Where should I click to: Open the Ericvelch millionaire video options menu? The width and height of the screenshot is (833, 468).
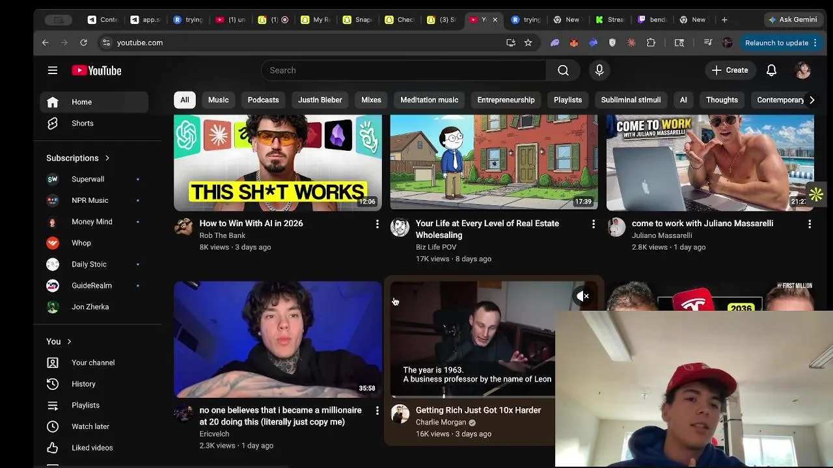377,411
